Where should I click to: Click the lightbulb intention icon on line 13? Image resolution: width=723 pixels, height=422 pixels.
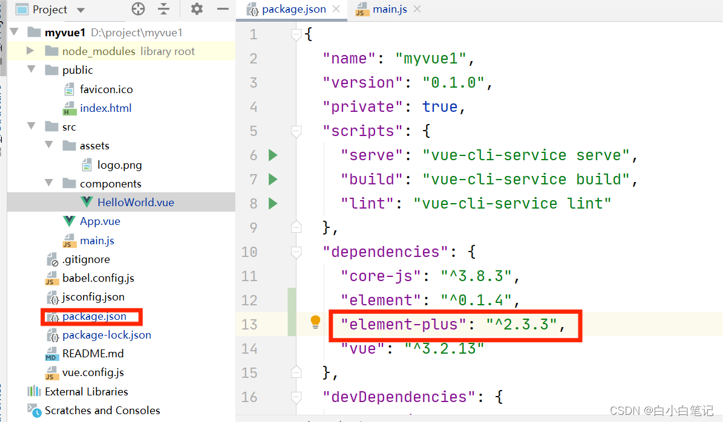[315, 323]
